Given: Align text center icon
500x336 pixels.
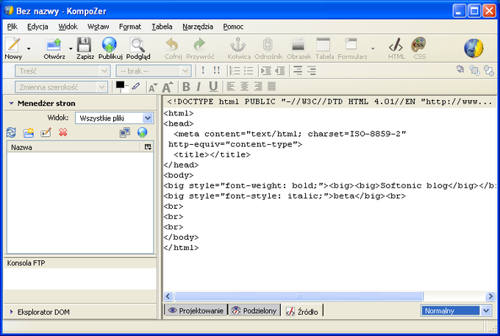Looking at the screenshot, I should pos(244,87).
